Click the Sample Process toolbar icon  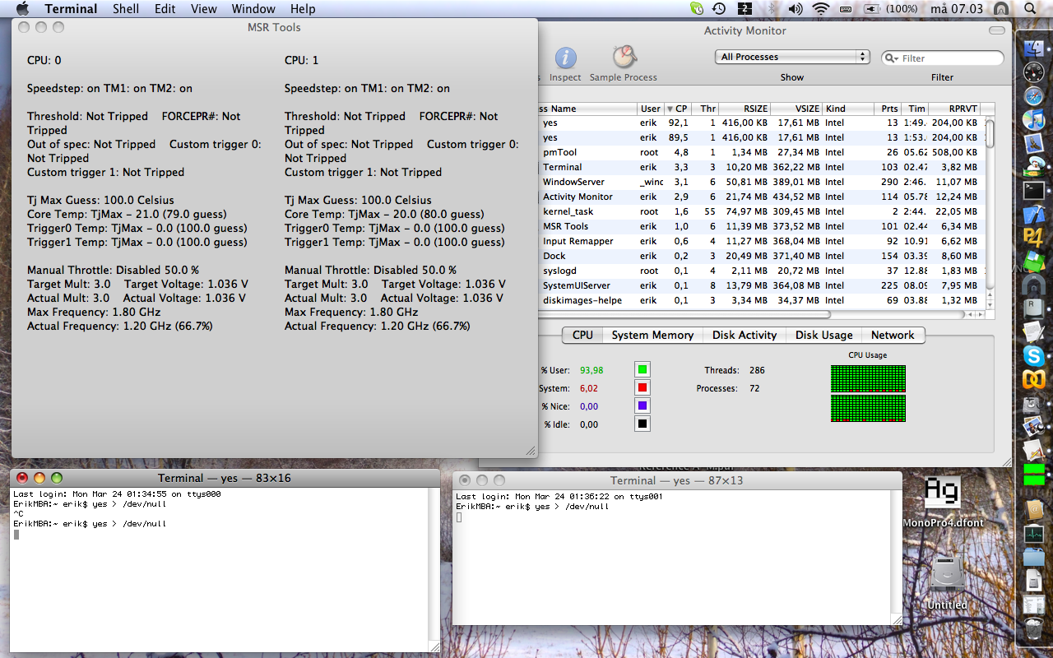(624, 58)
